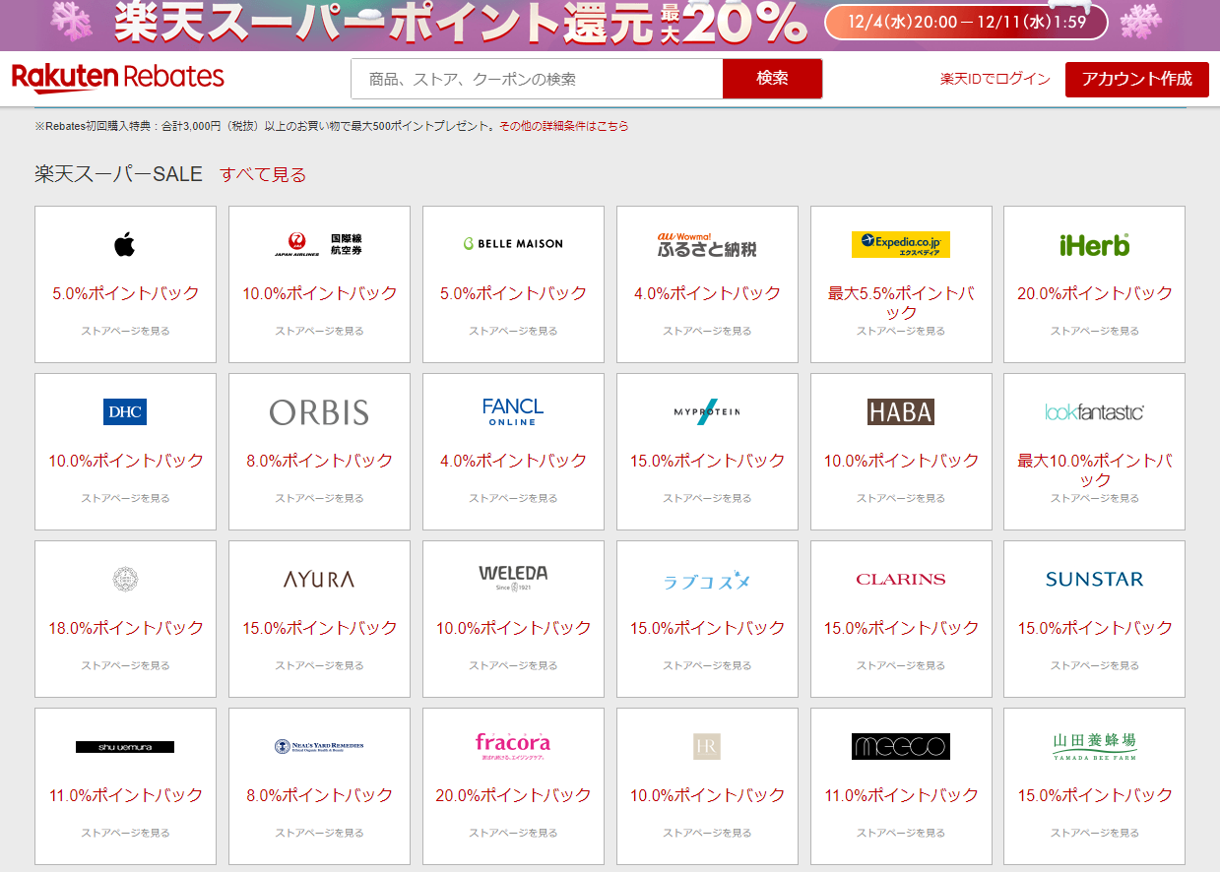The image size is (1220, 872).
Task: Click 5.0%ポイントバック on the Belle Maison card
Action: (513, 293)
